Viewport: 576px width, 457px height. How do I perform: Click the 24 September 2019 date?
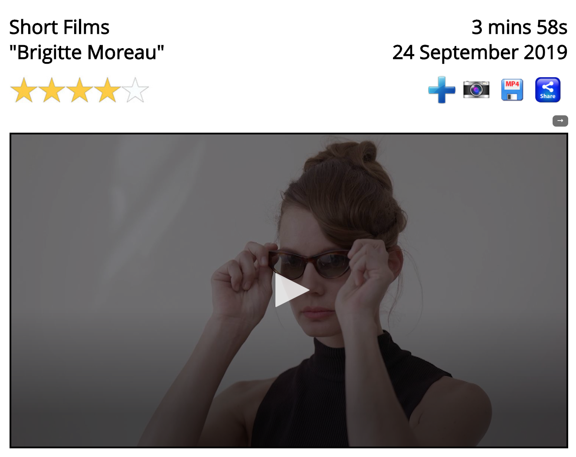[480, 52]
